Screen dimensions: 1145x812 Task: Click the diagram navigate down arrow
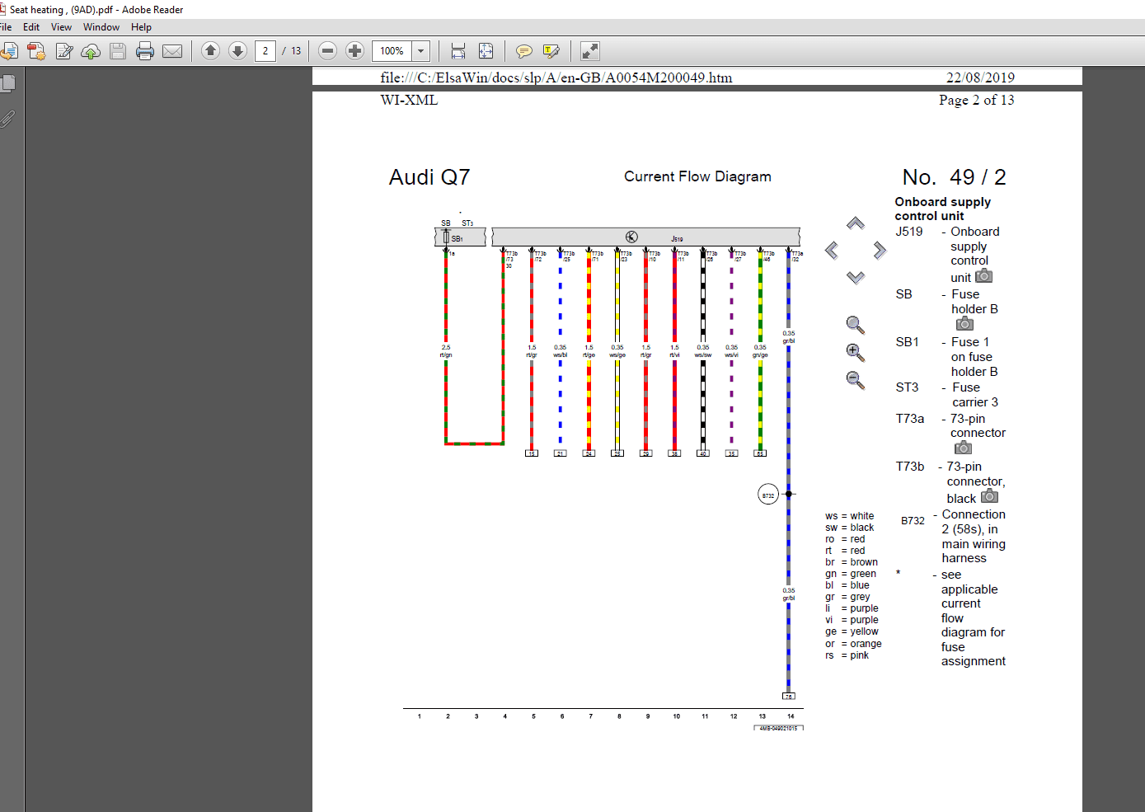[856, 277]
